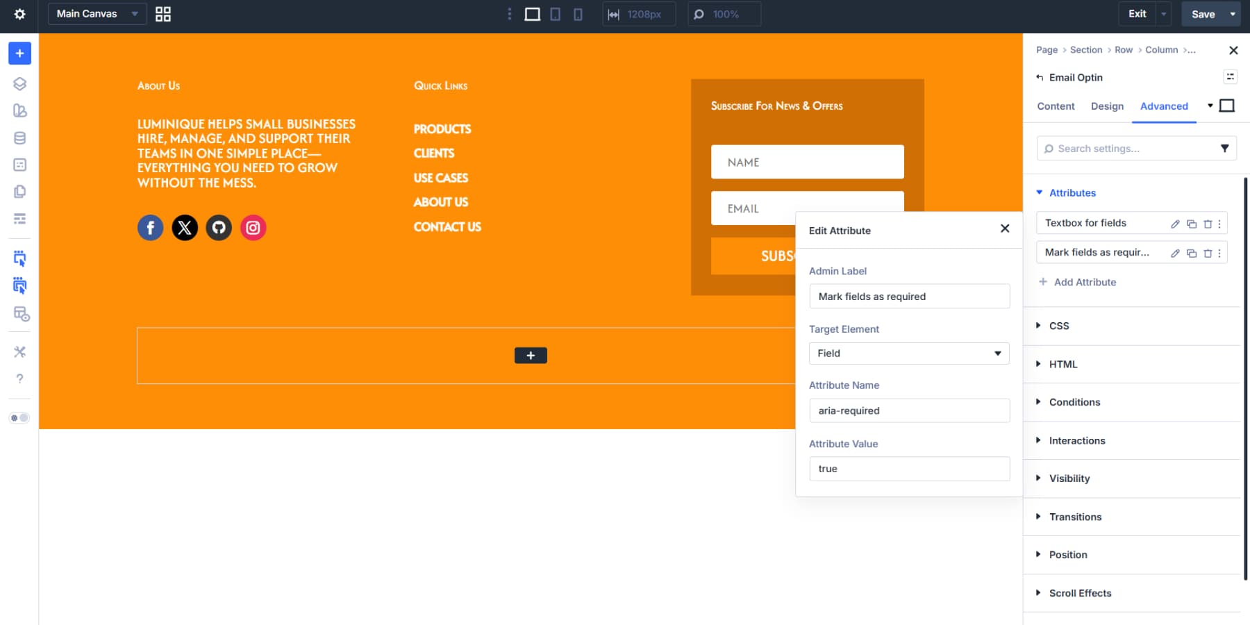Delete the Mark fields attribute via trash icon
1250x625 pixels.
(1208, 253)
